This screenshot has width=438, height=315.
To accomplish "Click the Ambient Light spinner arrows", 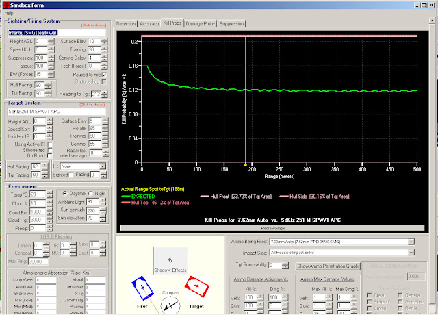I will 103,201.
